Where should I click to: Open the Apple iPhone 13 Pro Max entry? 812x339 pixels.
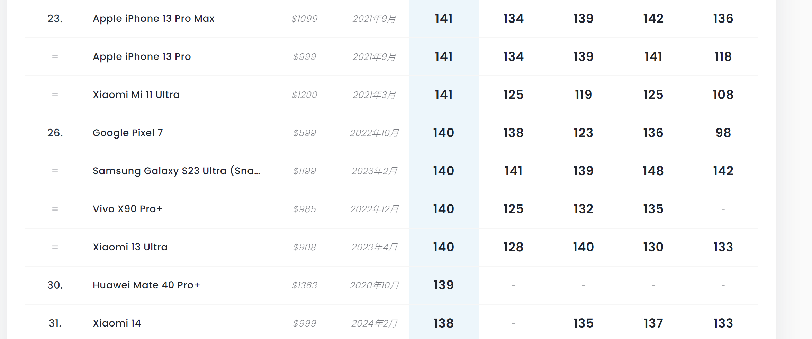tap(153, 18)
